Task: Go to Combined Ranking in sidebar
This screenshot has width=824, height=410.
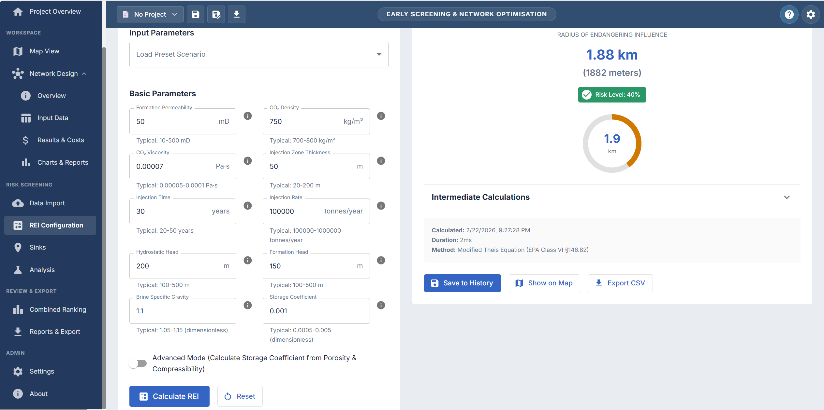Action: [x=58, y=309]
